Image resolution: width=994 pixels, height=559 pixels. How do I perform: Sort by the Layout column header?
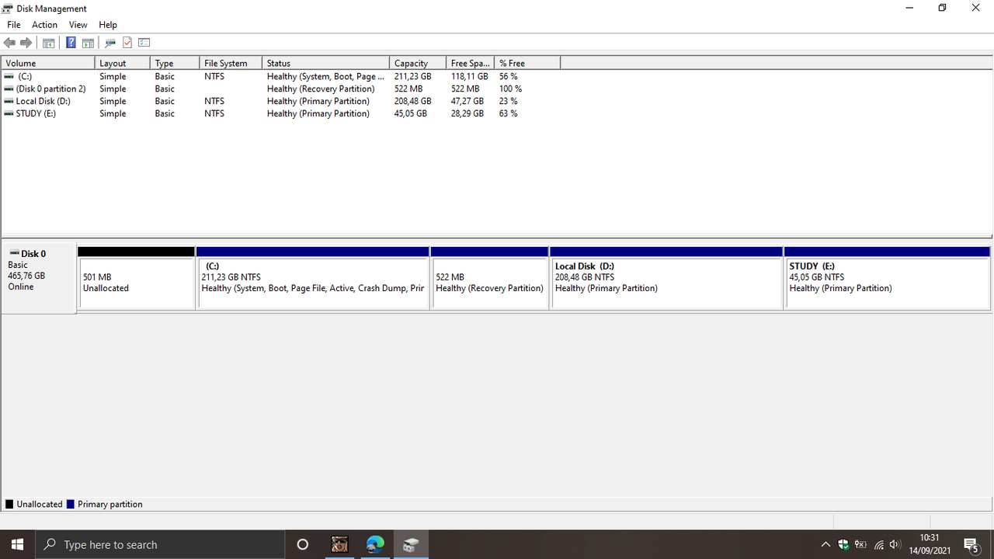click(x=123, y=63)
